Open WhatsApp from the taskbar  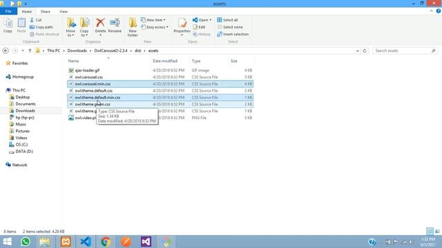[26, 242]
